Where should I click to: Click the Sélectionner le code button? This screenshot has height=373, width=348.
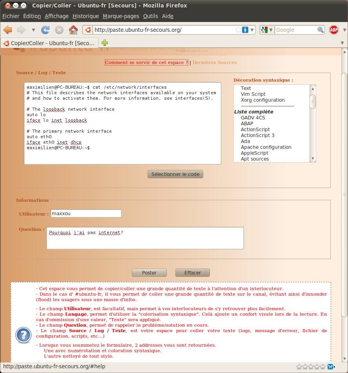pyautogui.click(x=175, y=174)
